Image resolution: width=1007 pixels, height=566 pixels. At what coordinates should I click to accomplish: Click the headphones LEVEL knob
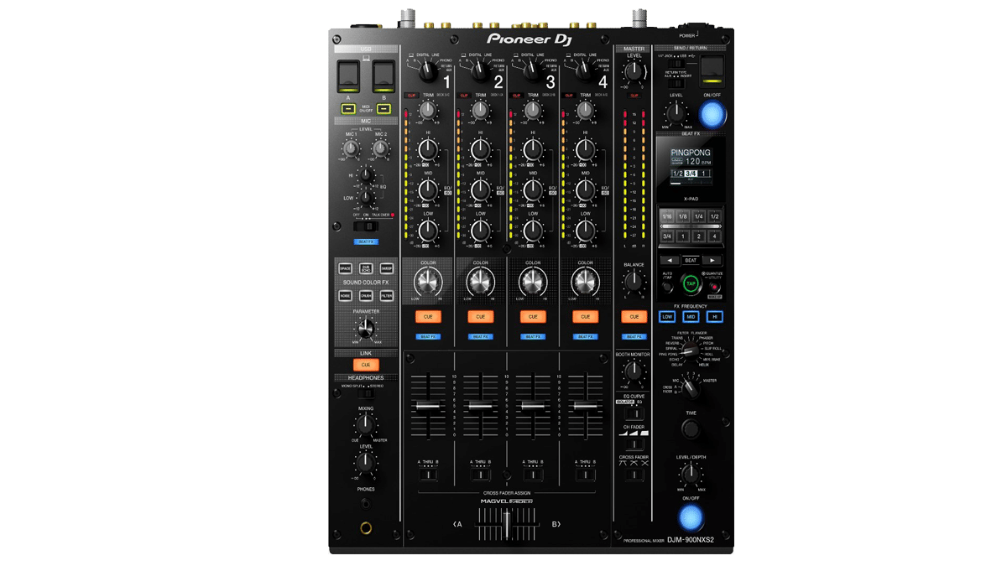point(366,462)
